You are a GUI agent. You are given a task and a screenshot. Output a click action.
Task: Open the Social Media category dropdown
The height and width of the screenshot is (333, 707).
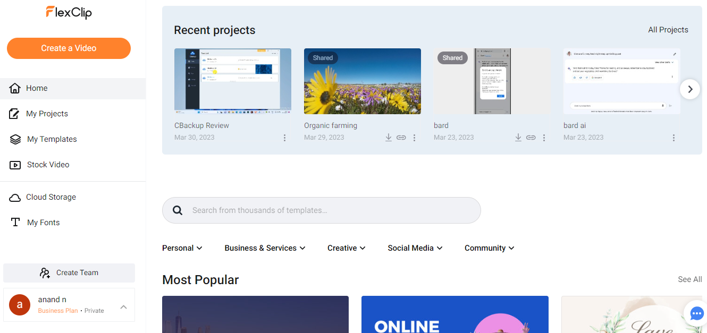click(415, 248)
